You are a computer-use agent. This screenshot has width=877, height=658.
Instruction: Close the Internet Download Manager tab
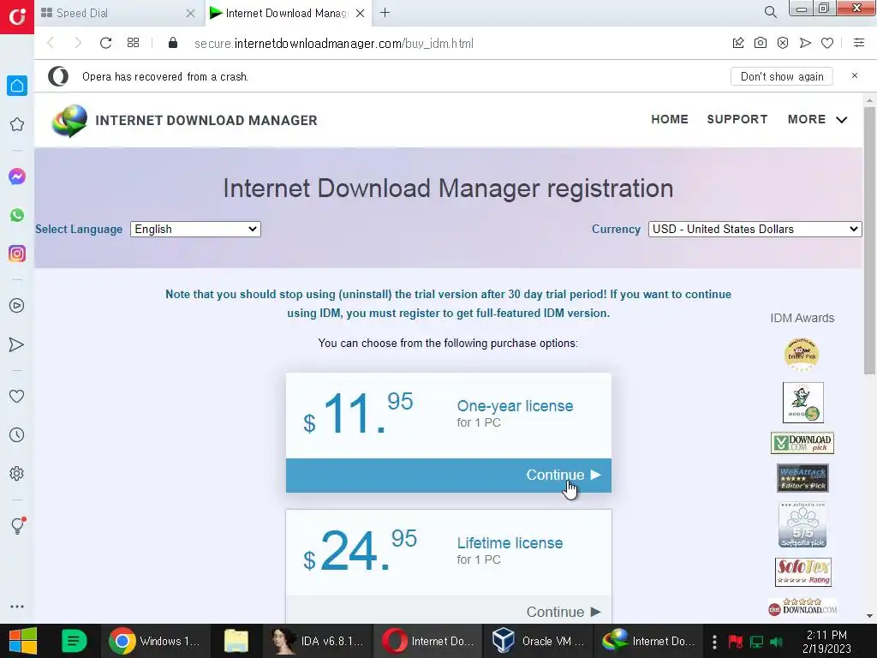pyautogui.click(x=361, y=13)
